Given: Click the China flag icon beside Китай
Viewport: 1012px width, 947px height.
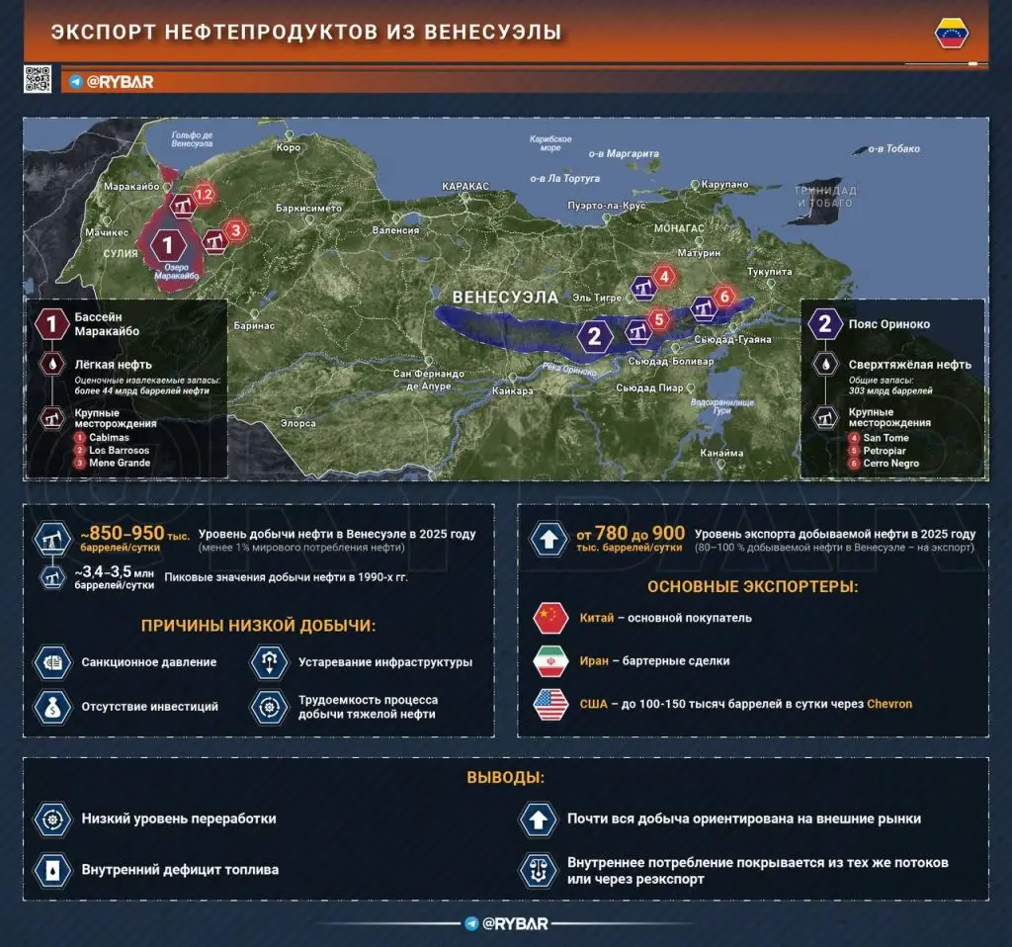Looking at the screenshot, I should 549,618.
